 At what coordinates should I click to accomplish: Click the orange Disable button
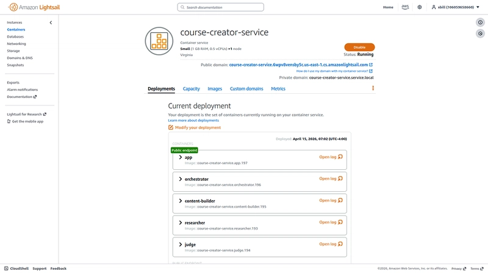point(359,47)
